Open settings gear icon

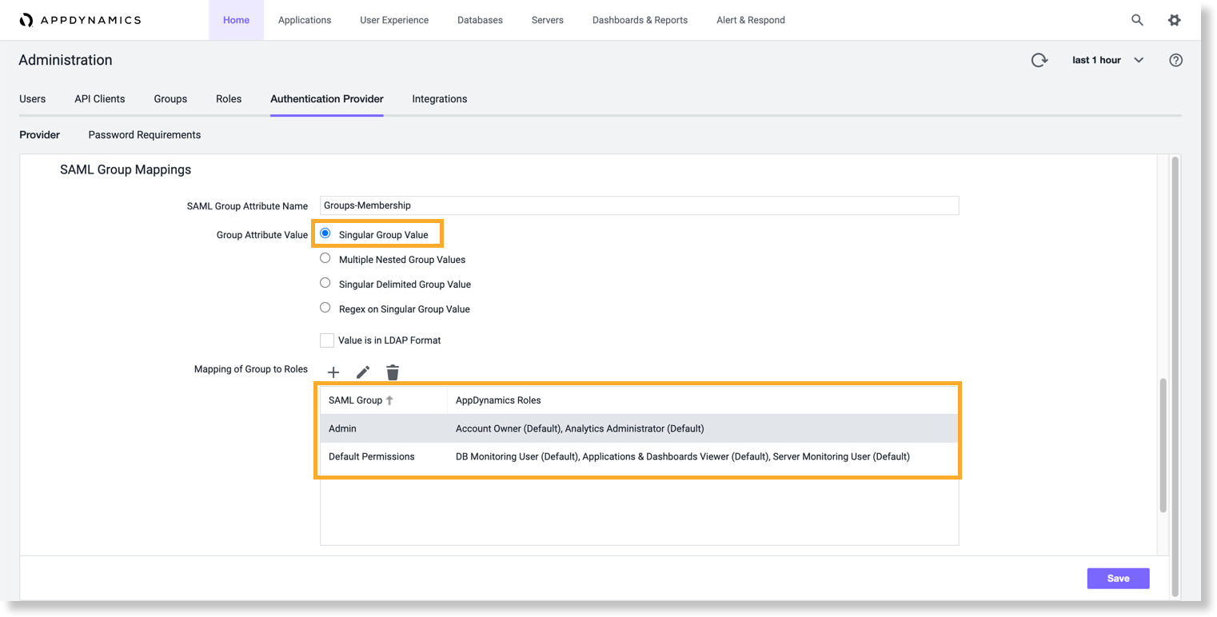tap(1174, 20)
